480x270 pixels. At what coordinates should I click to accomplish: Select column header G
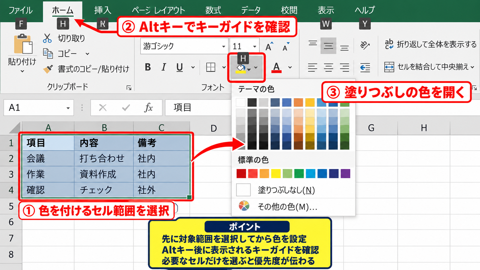371,128
